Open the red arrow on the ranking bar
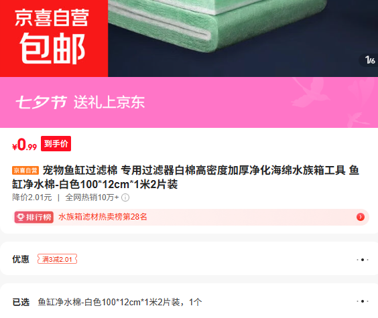The image size is (378, 318). [x=361, y=217]
